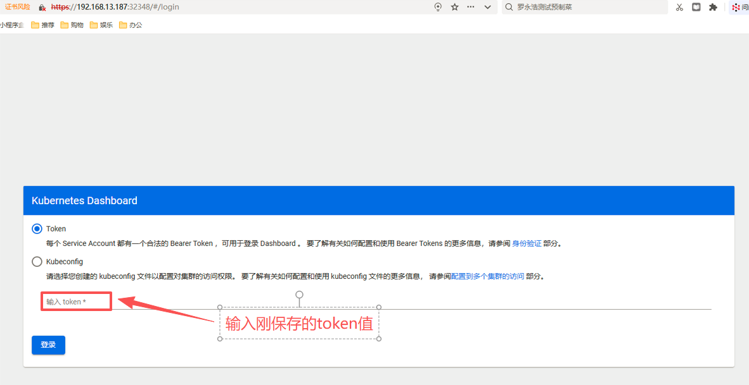Open the 办公 bookmarks folder
Image resolution: width=749 pixels, height=385 pixels.
131,25
